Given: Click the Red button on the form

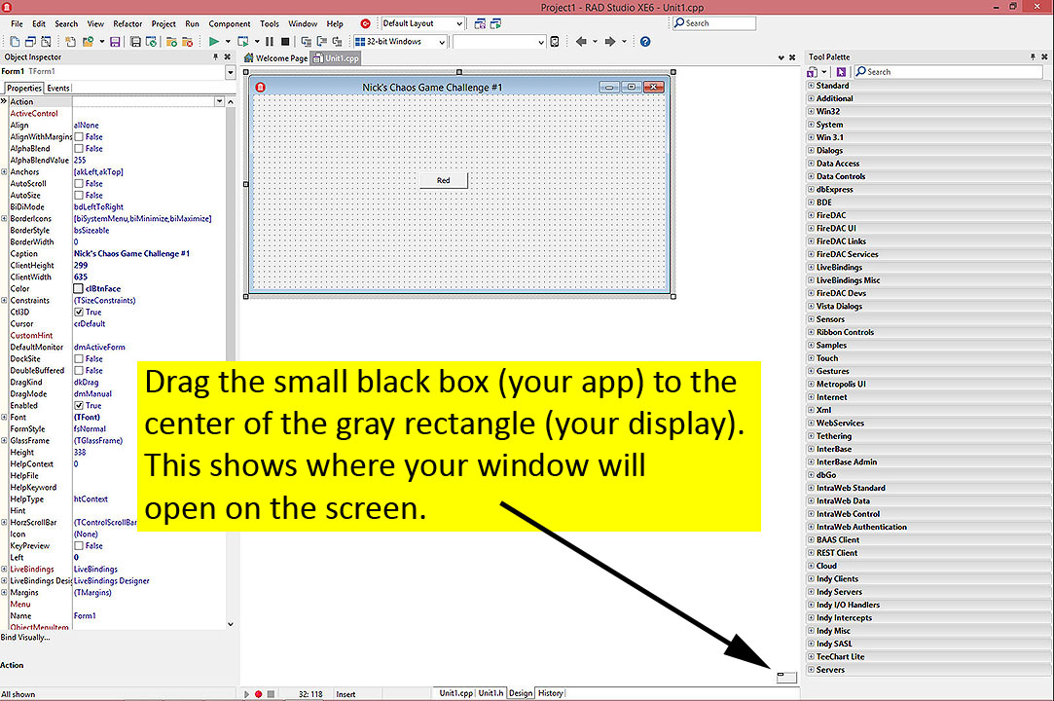Looking at the screenshot, I should (444, 180).
